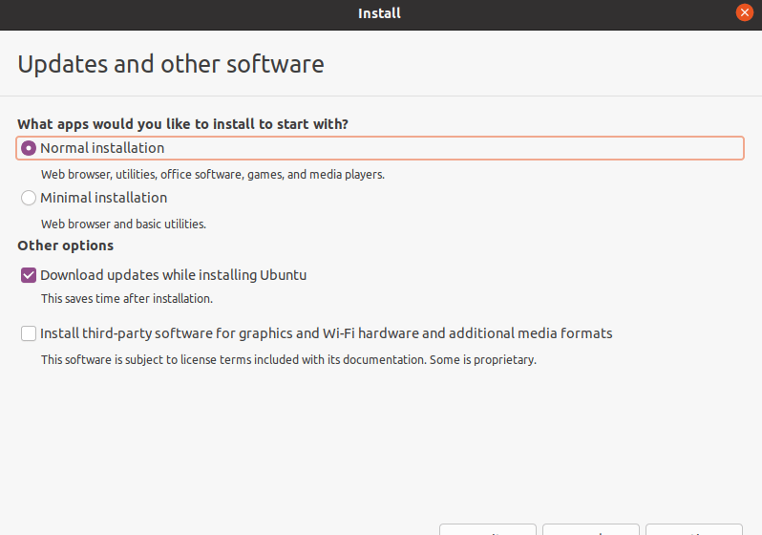Image resolution: width=762 pixels, height=535 pixels.
Task: Click the 'This saves time after installation' text
Action: pos(127,298)
